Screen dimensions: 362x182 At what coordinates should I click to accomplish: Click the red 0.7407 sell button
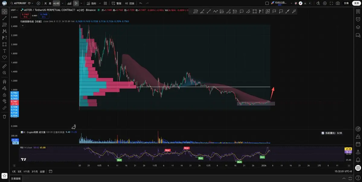[x=25, y=15]
